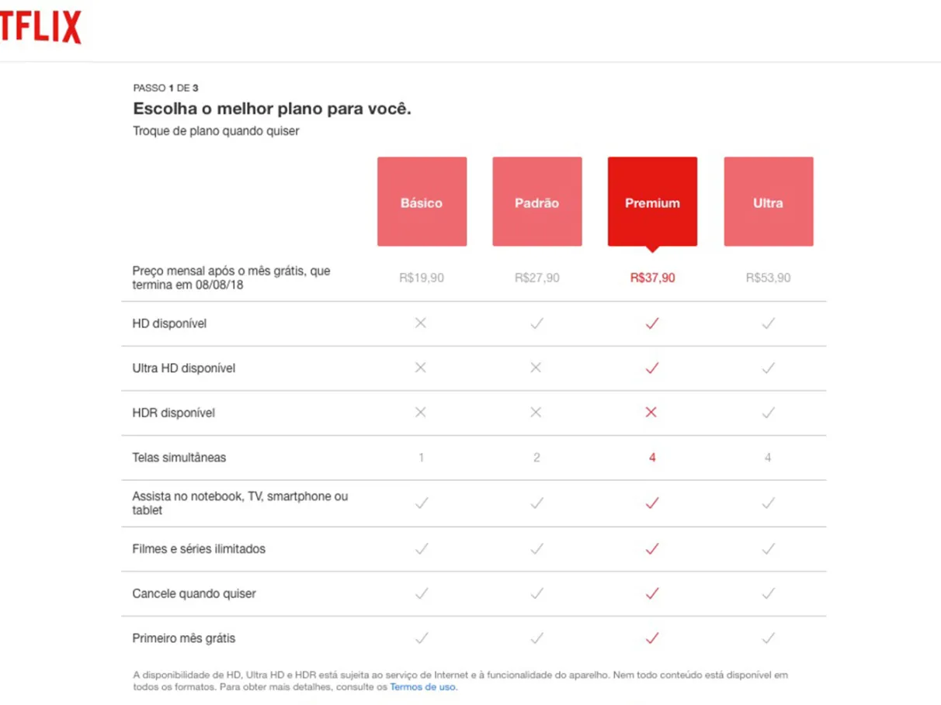Click the HDR disponível row label
The width and height of the screenshot is (941, 705).
[175, 413]
